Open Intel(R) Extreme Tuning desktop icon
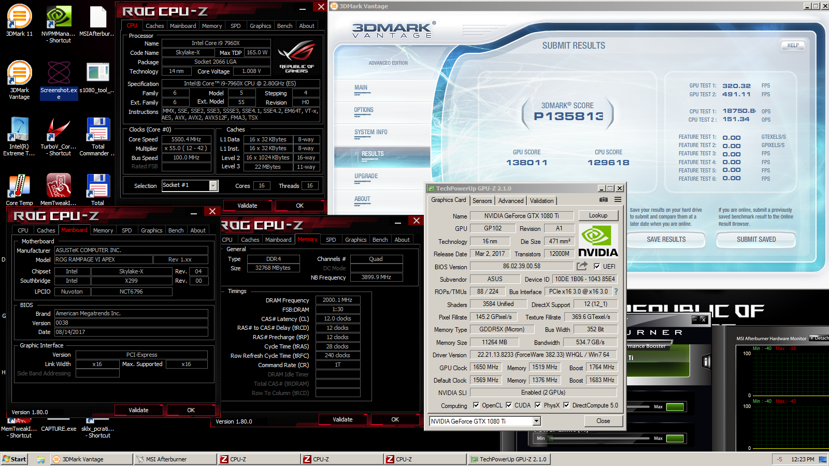The image size is (829, 466). (x=19, y=136)
